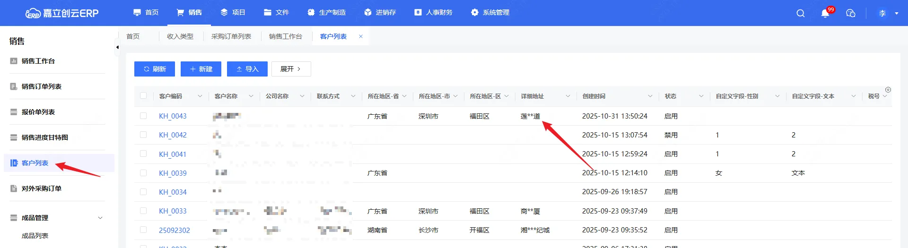Go to 对外采购订单 in the sidebar
Image resolution: width=908 pixels, height=248 pixels.
coord(41,188)
